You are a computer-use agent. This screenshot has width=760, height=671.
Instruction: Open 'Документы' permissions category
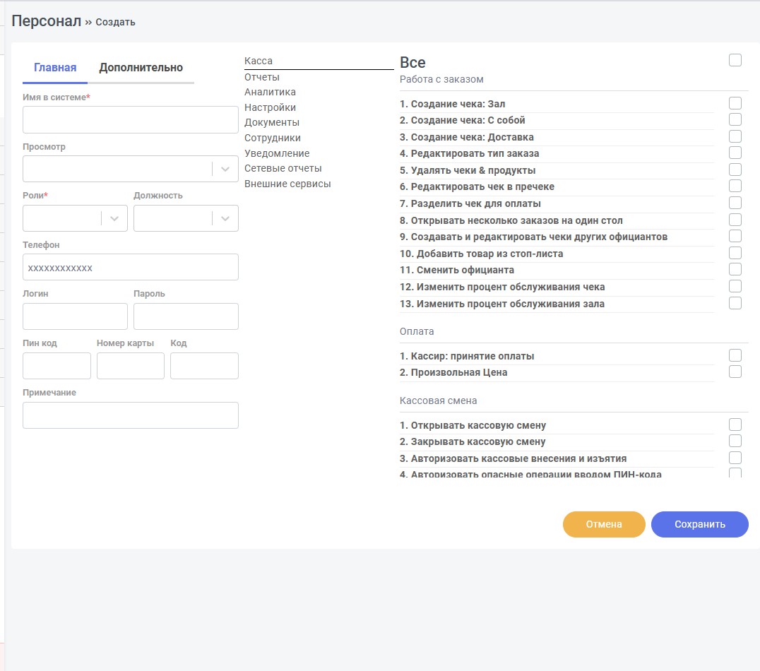tap(272, 123)
